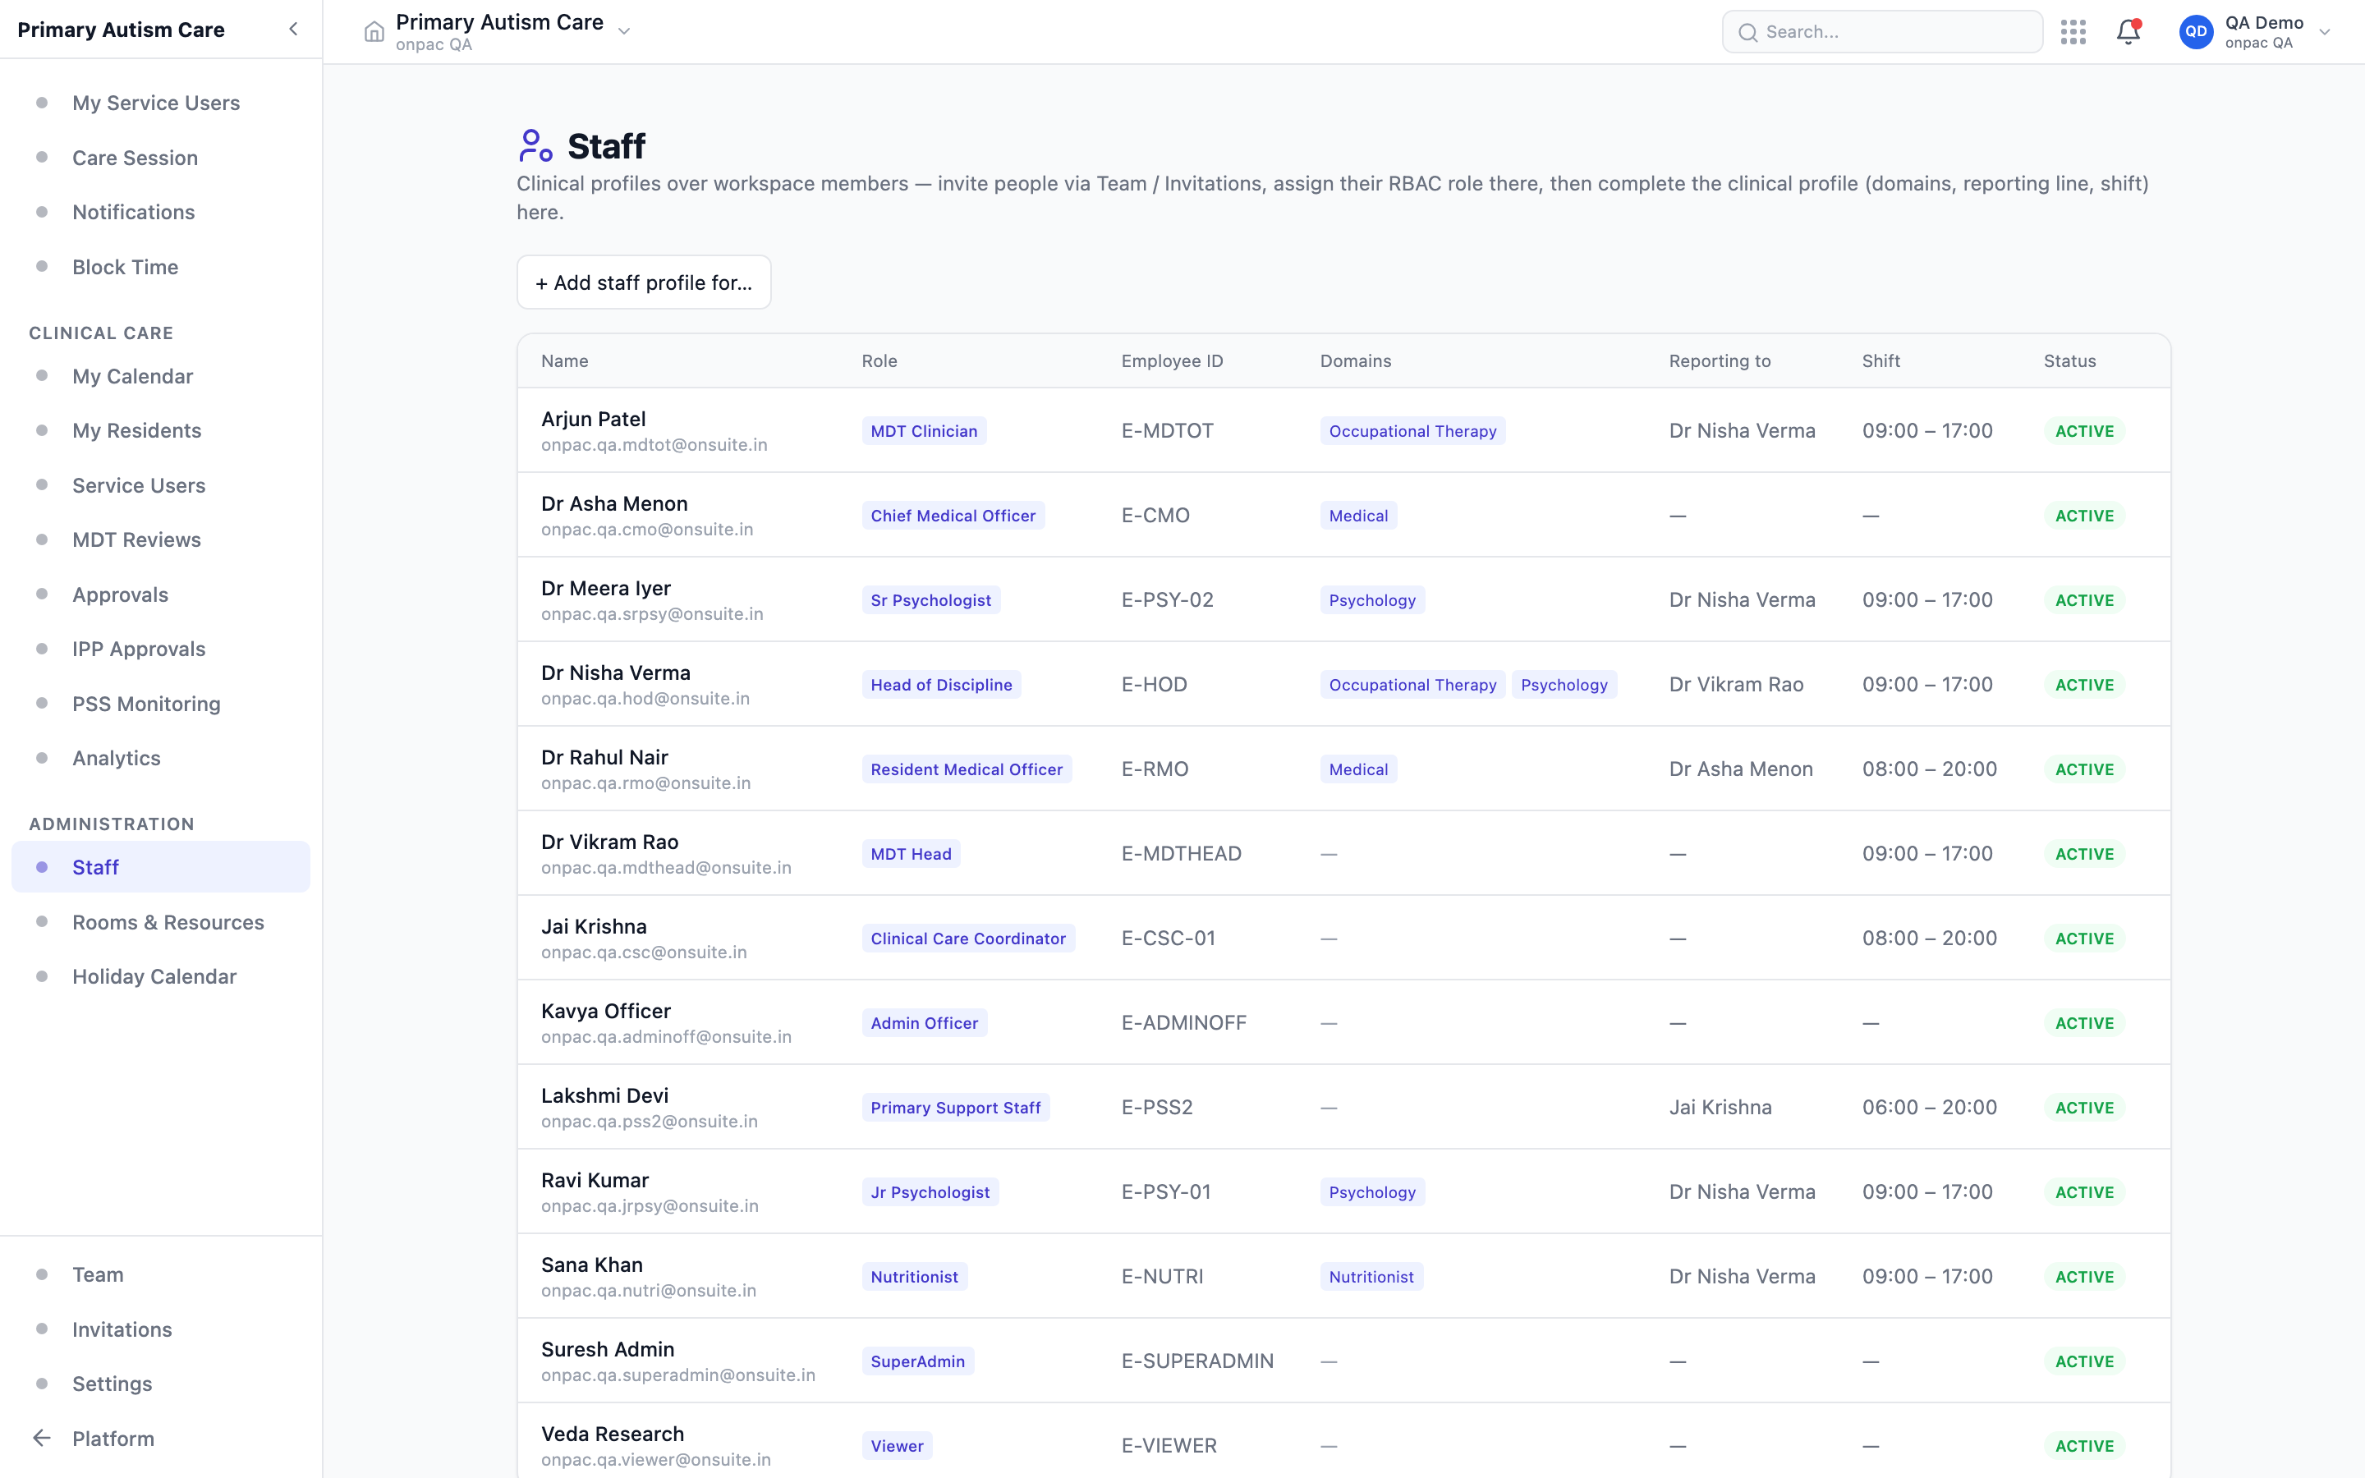Click Head of Discipline role badge
This screenshot has height=1478, width=2365.
coord(941,684)
